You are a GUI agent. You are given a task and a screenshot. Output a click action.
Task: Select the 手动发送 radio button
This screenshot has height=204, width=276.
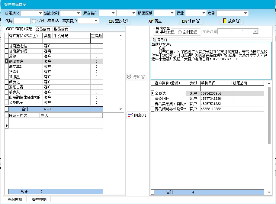[157, 32]
